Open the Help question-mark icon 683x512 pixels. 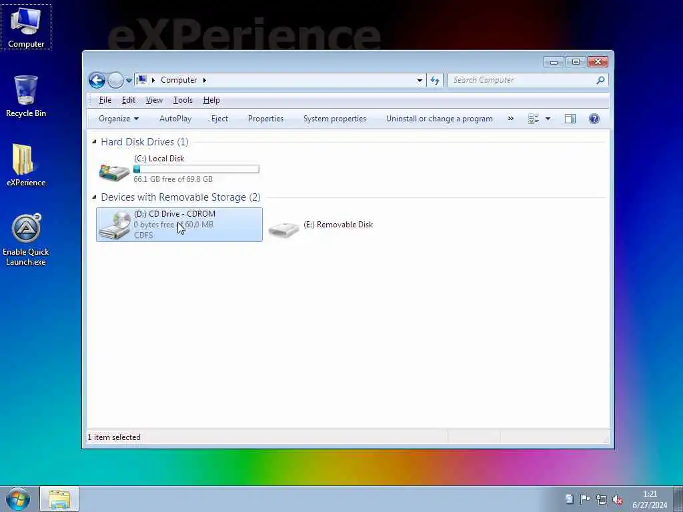(594, 119)
